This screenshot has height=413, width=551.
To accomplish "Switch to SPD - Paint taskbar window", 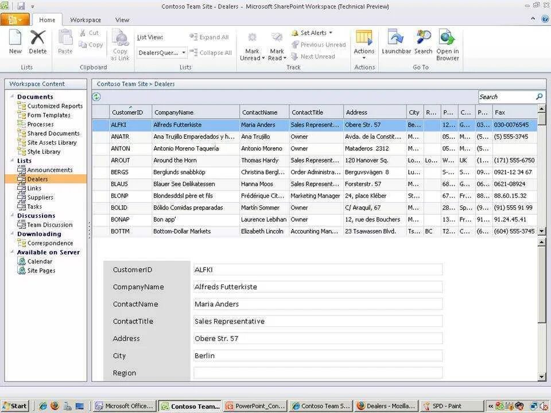I will pyautogui.click(x=452, y=406).
